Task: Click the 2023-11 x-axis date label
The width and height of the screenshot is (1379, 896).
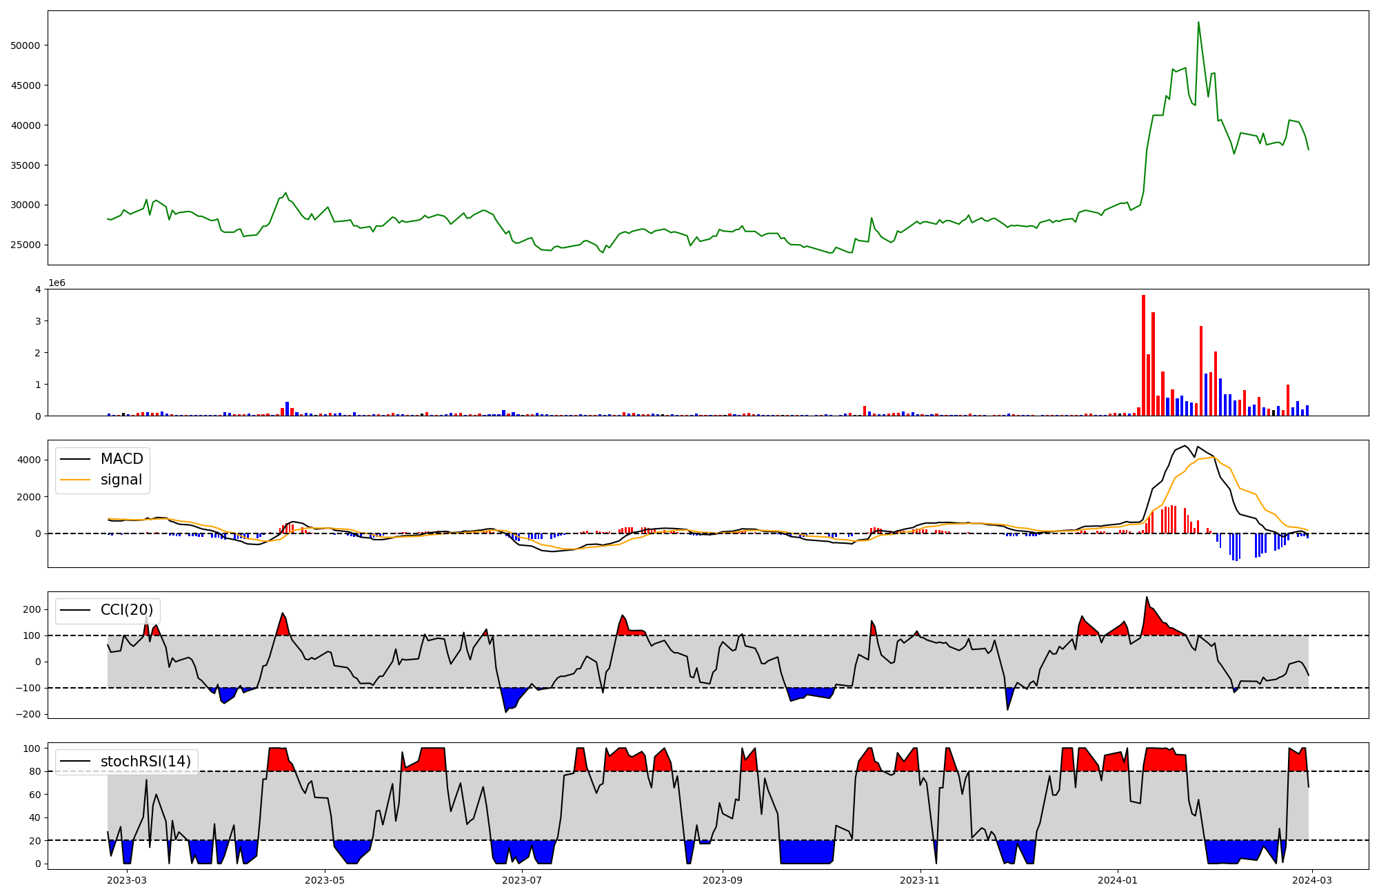Action: [920, 880]
